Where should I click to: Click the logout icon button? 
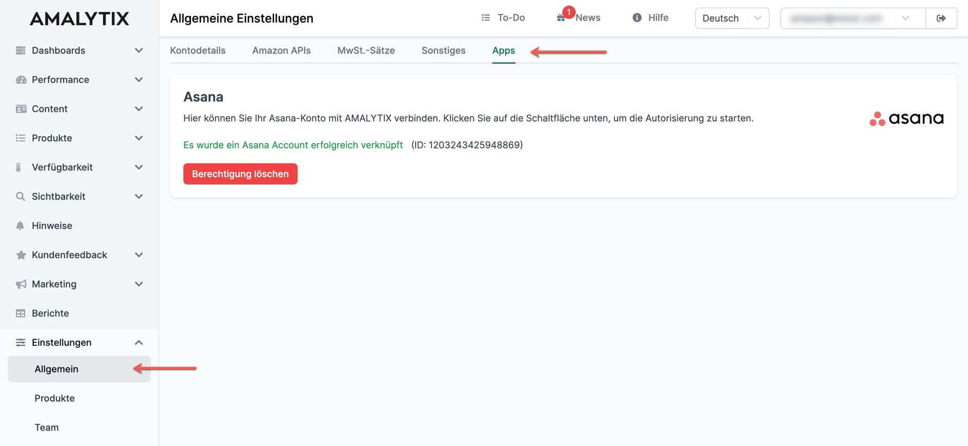tap(941, 19)
